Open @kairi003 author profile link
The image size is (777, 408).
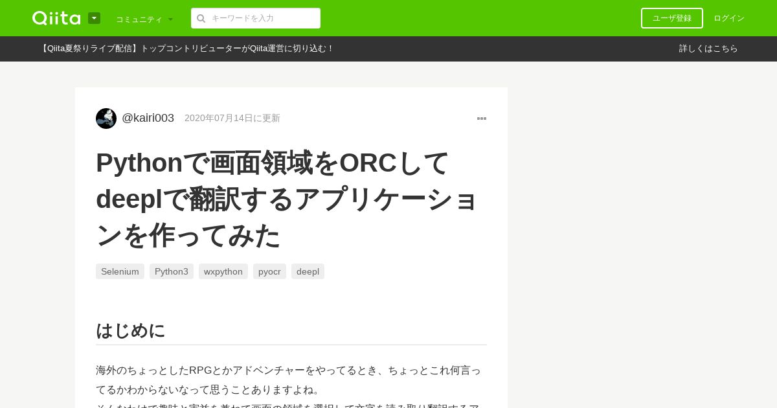(x=148, y=118)
